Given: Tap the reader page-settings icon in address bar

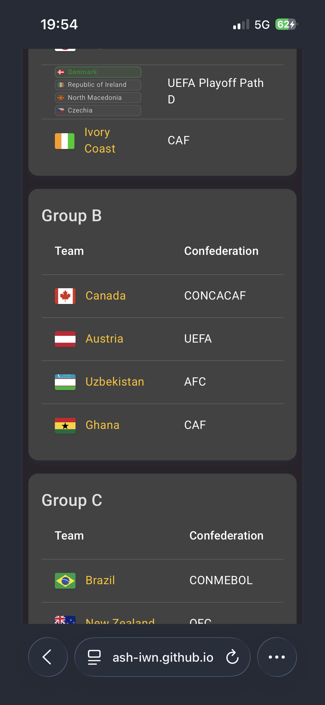Looking at the screenshot, I should click(x=94, y=657).
